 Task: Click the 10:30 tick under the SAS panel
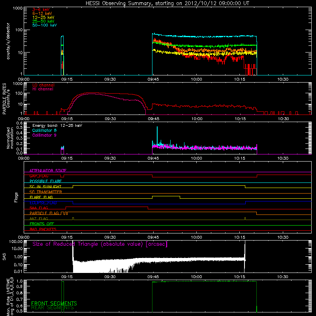(x=283, y=277)
